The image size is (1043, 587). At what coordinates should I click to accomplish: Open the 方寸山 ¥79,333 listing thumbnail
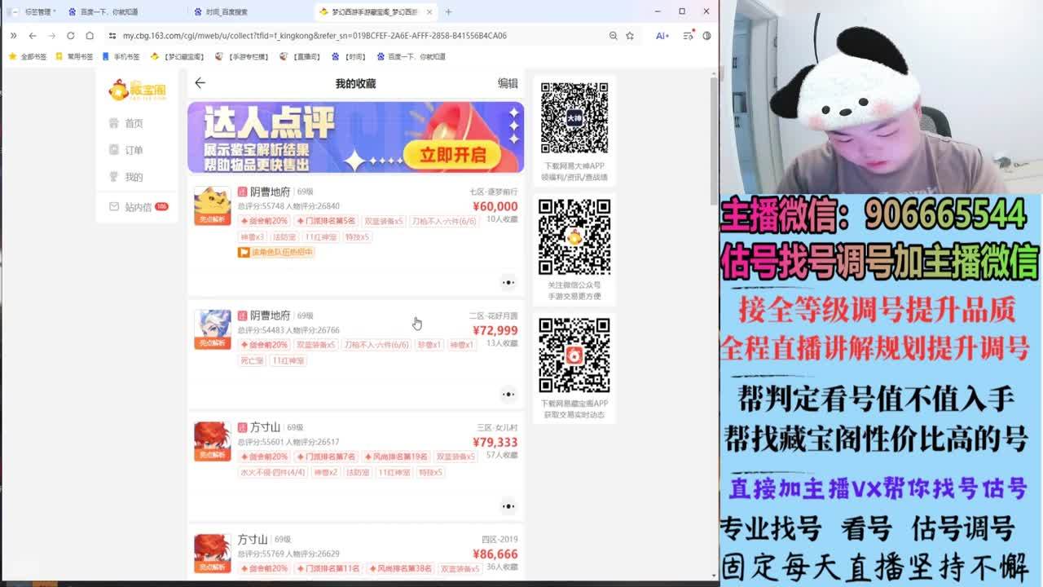click(x=212, y=441)
